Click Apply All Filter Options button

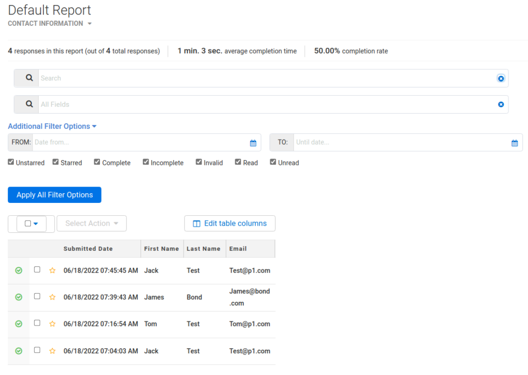coord(55,195)
